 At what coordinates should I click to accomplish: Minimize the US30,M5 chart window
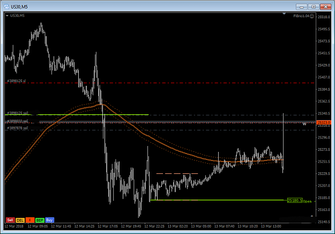(x=302, y=7)
